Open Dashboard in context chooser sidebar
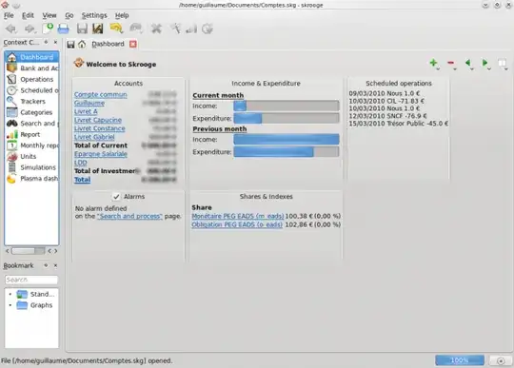 pos(31,57)
